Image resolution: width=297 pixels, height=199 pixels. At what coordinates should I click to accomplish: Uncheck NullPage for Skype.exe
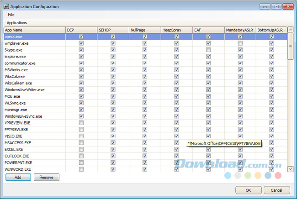coord(145,50)
